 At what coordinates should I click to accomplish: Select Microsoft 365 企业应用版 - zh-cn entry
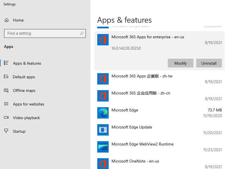coord(160,96)
